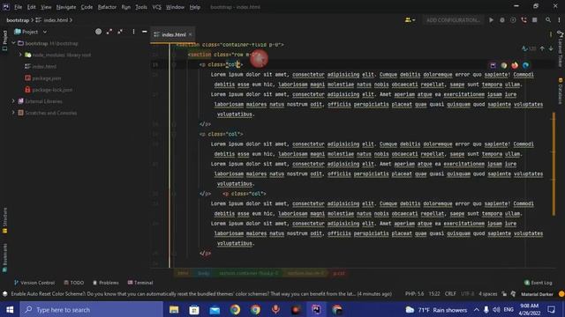
Task: Open page in Firefox browser icon
Action: 515,65
